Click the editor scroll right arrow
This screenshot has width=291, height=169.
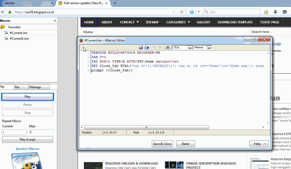pyautogui.click(x=263, y=127)
